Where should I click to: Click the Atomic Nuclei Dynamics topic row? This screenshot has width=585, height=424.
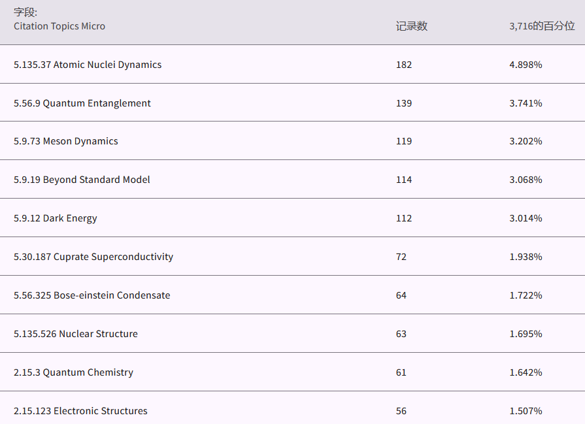click(x=88, y=65)
